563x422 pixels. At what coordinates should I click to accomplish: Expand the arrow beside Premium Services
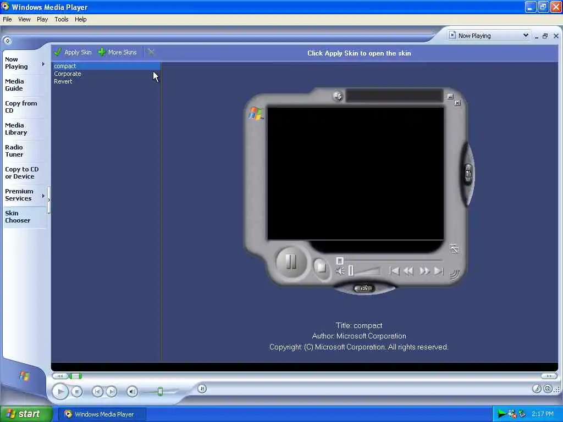(43, 196)
